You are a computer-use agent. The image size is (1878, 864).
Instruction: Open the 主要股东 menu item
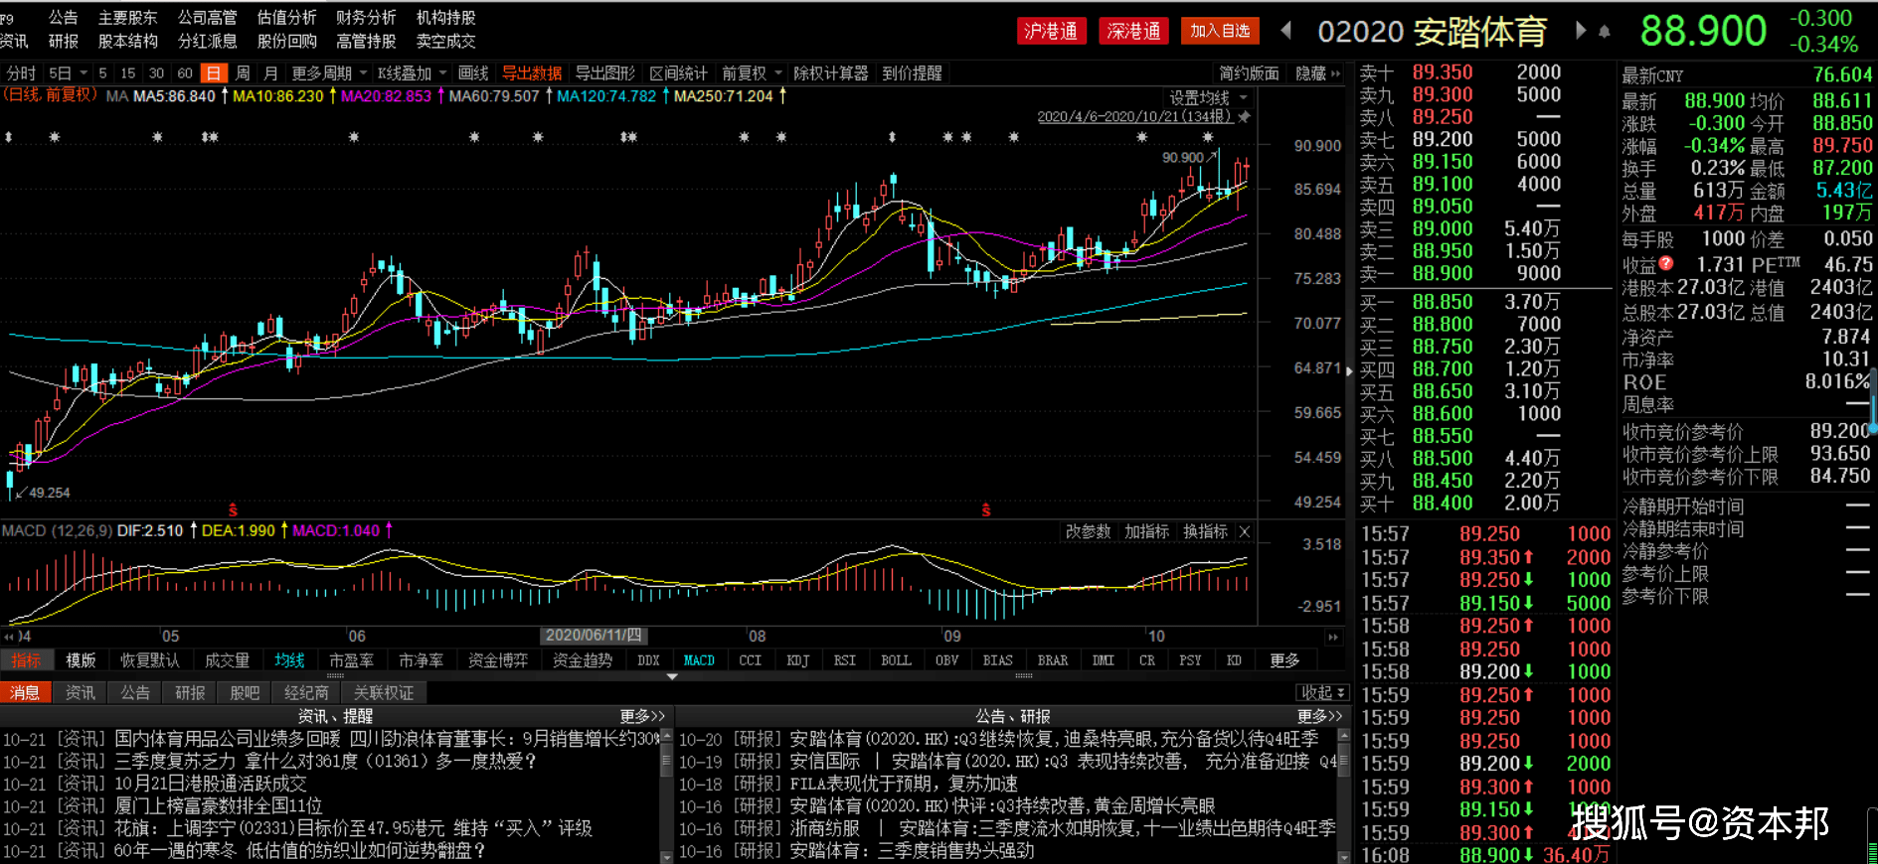[128, 18]
